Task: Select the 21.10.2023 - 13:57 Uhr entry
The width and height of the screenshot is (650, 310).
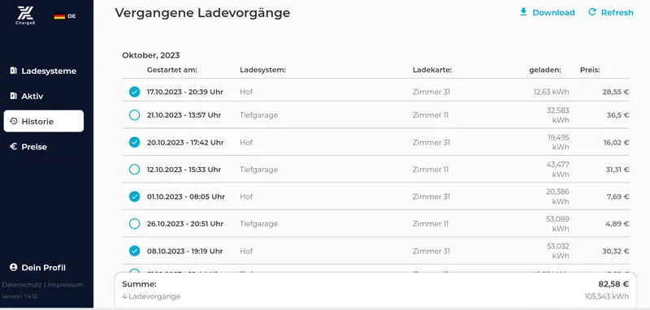Action: (x=134, y=115)
